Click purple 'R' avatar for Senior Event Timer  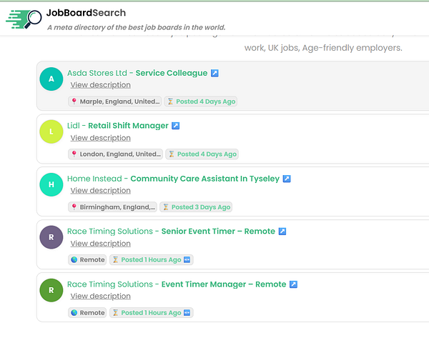click(51, 237)
